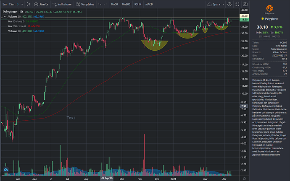Redo the last chart change
Screen dimensions: 290x181
coord(105,4)
